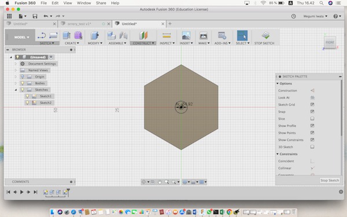The image size is (347, 217).
Task: Open the File menu in menu bar
Action: pos(43,3)
